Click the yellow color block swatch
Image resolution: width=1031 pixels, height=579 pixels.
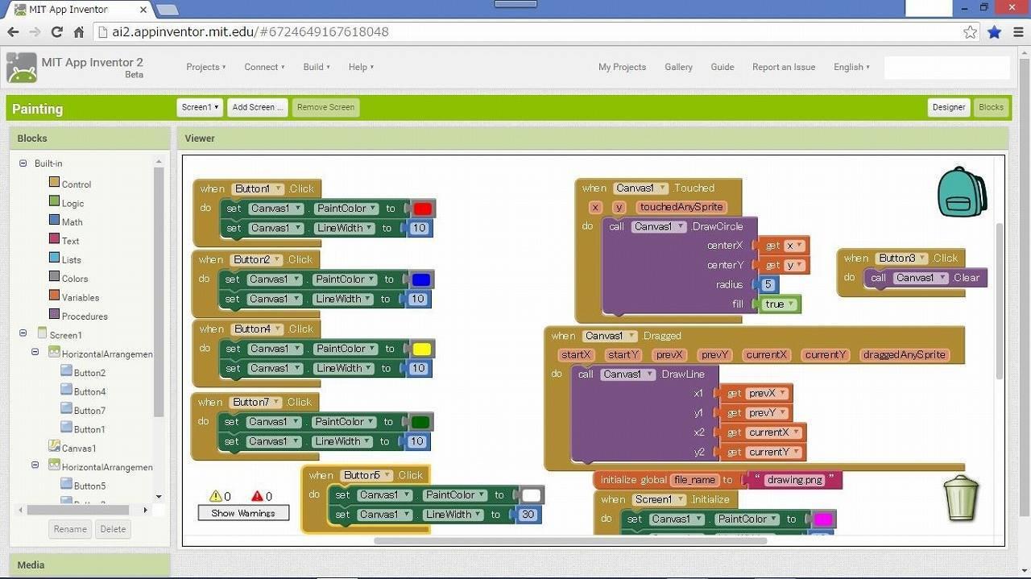click(421, 349)
